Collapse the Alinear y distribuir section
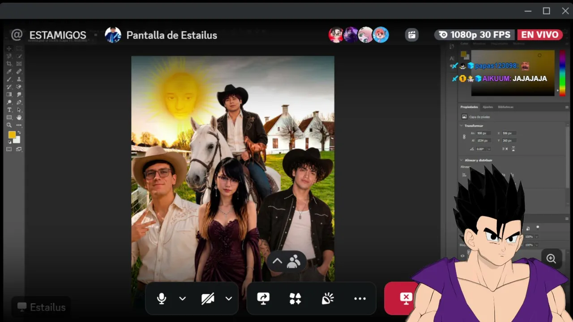The image size is (573, 322). (x=462, y=160)
